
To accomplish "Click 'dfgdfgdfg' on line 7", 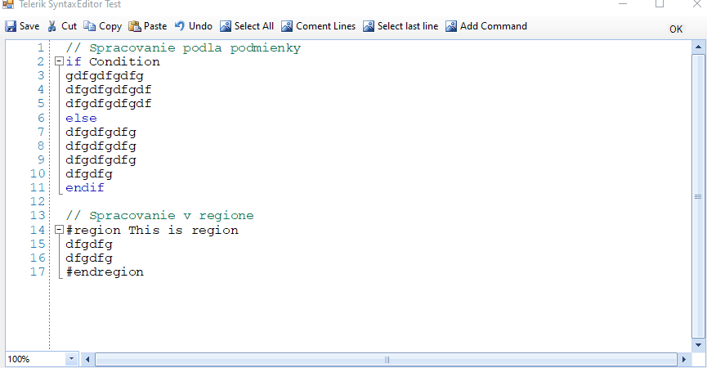I will (x=101, y=132).
